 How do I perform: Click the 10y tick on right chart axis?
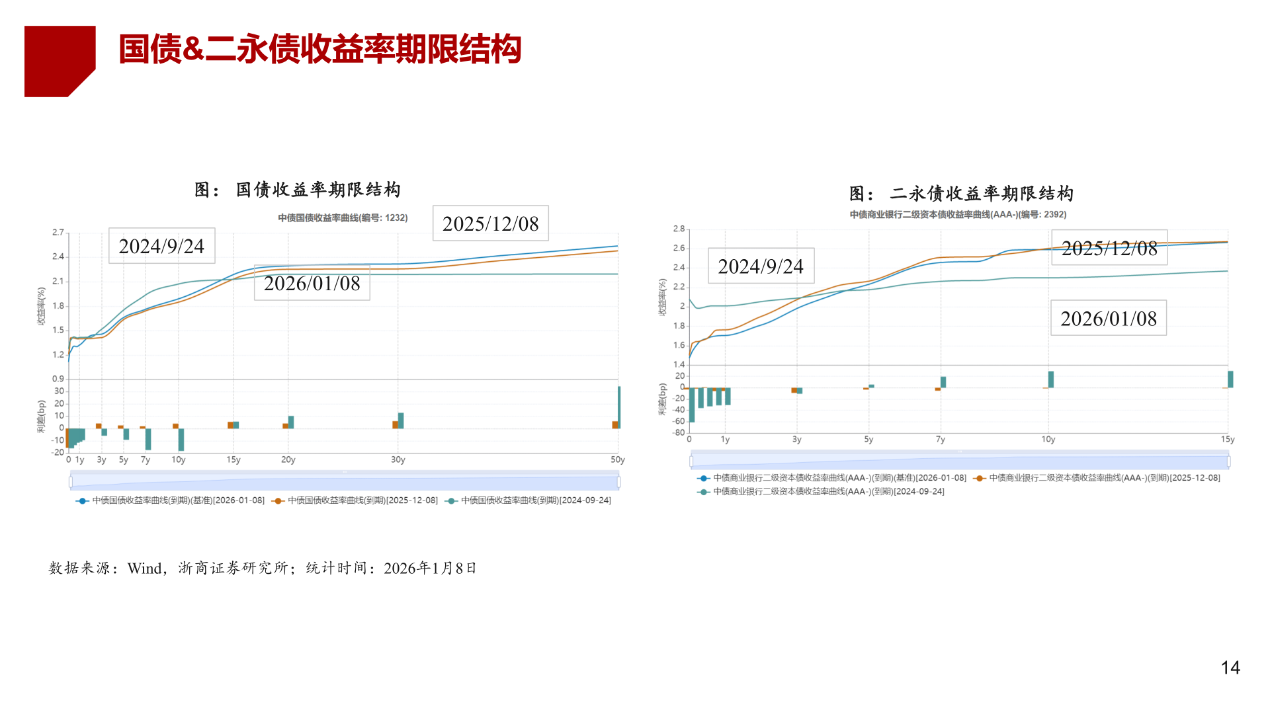(1048, 439)
